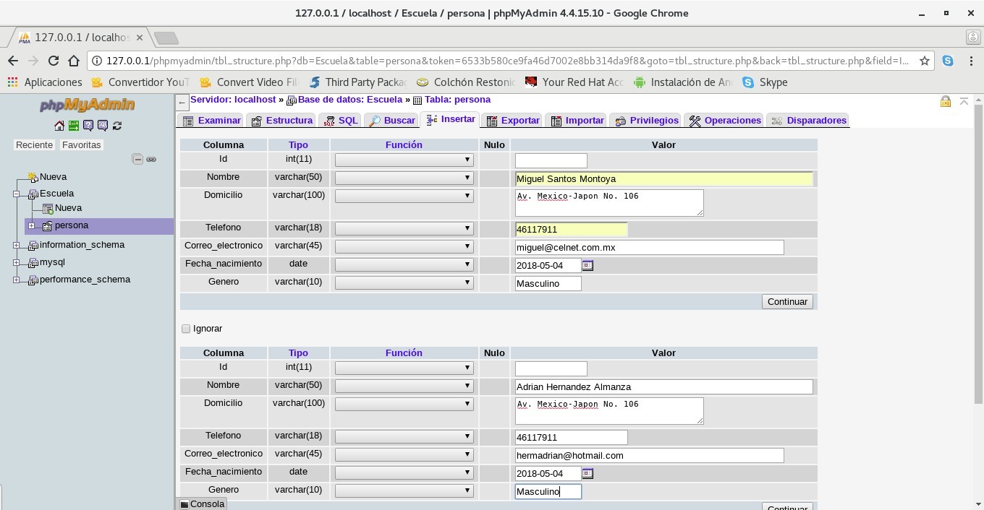Collapse the Escuela database tree node
The width and height of the screenshot is (984, 510).
17,194
